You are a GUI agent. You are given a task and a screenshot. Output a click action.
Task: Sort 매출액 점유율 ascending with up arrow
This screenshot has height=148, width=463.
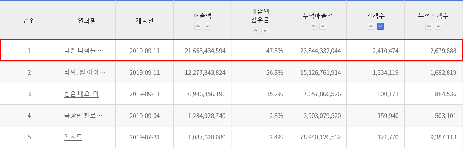255,30
